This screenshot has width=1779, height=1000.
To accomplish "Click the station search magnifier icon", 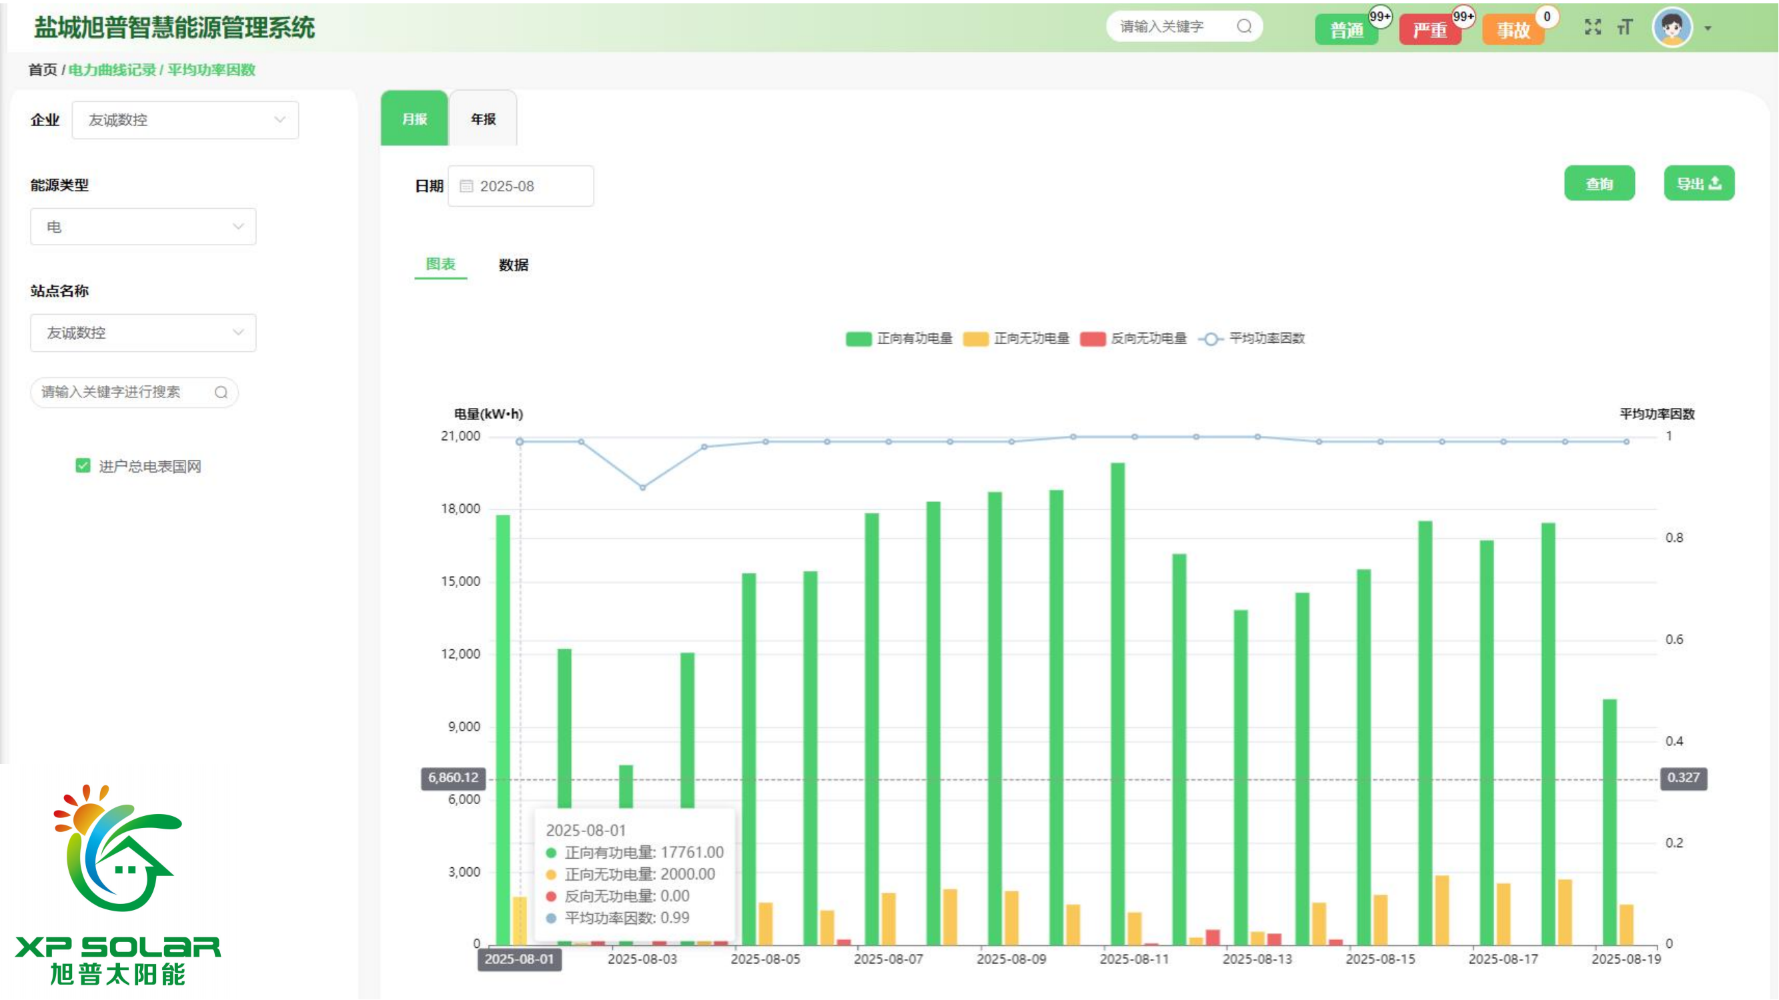I will 221,392.
